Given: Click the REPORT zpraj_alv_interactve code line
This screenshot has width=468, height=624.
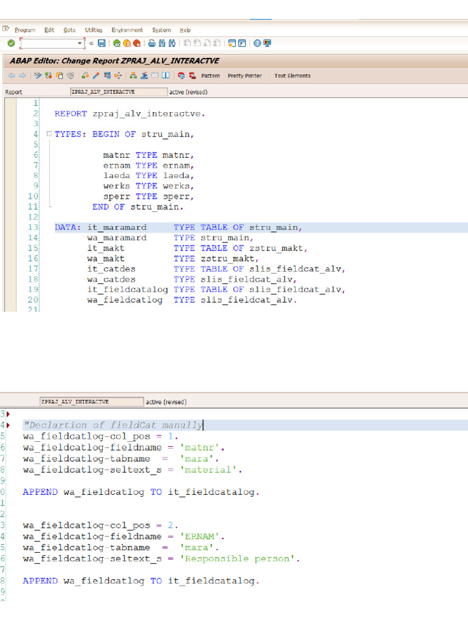Looking at the screenshot, I should coord(130,114).
